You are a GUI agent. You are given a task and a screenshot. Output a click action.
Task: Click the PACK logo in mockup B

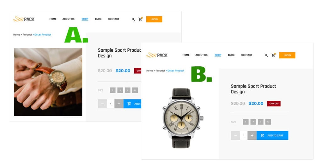157,55
